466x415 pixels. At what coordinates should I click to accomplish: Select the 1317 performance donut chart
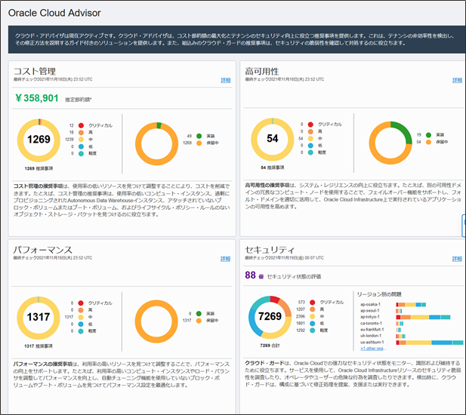(x=38, y=318)
